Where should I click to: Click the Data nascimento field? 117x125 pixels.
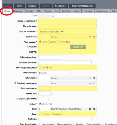pos(44,88)
